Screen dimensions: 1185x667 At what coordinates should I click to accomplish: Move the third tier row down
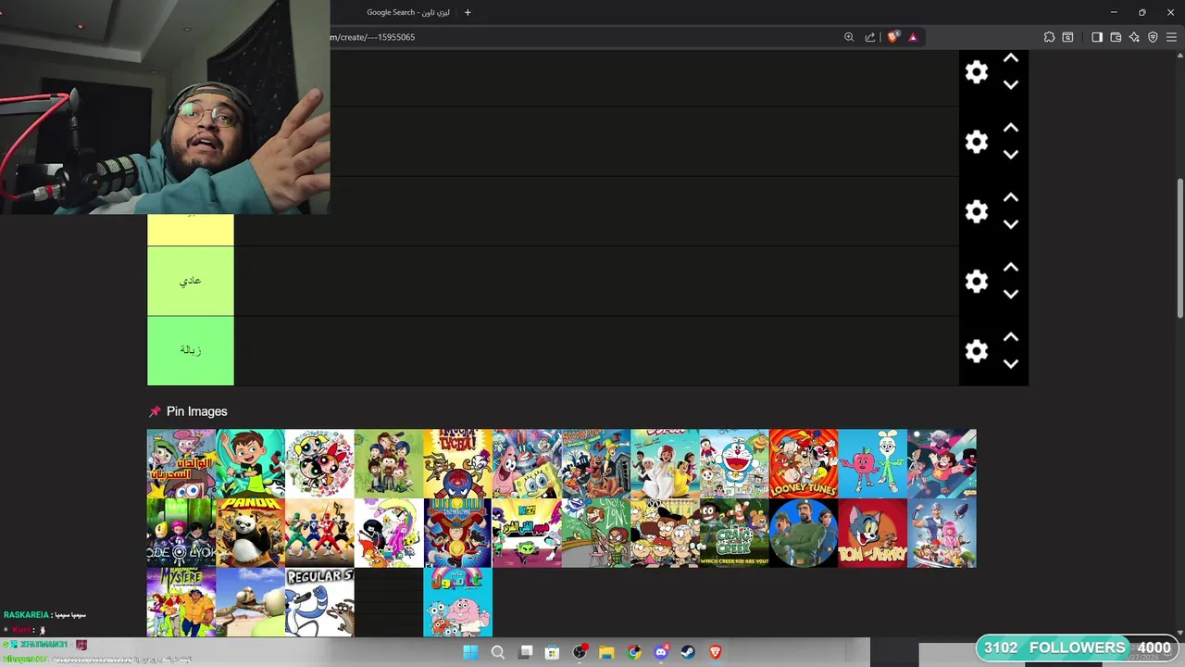(x=1011, y=224)
